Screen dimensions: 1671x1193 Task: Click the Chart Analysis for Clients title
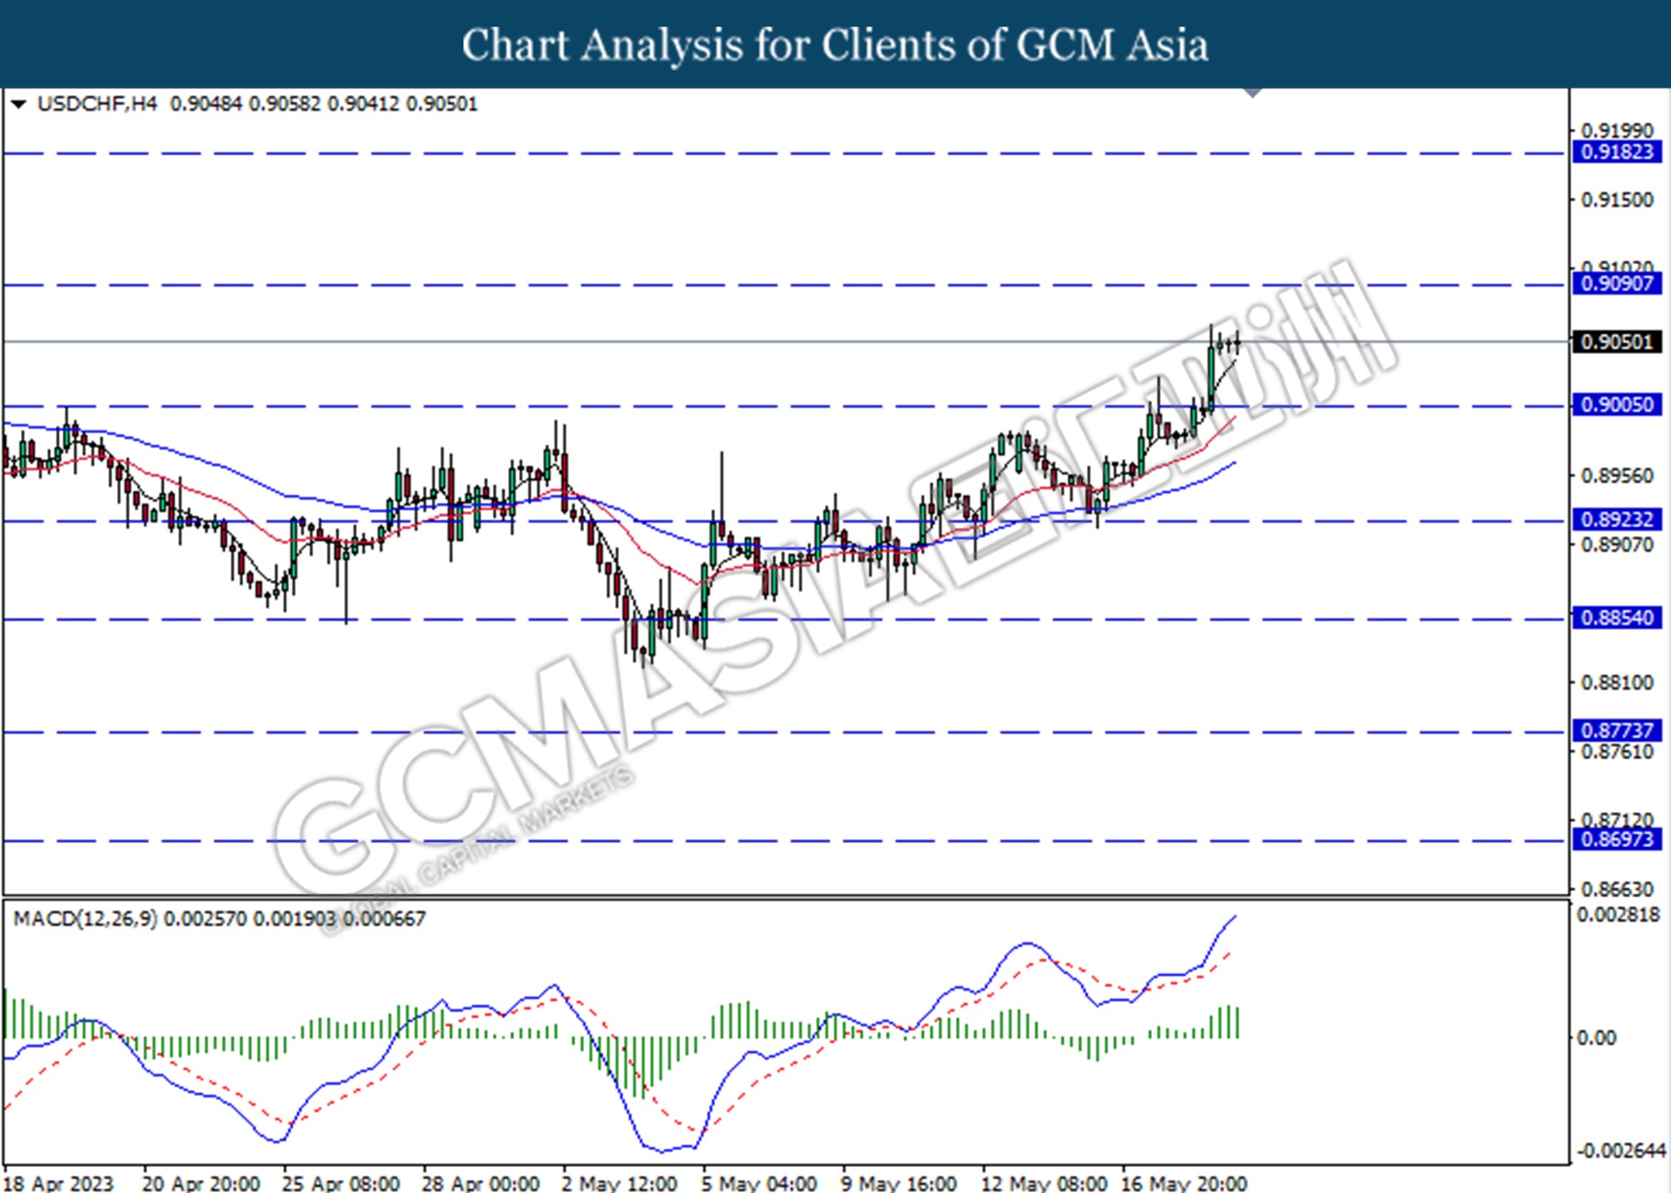(x=835, y=45)
